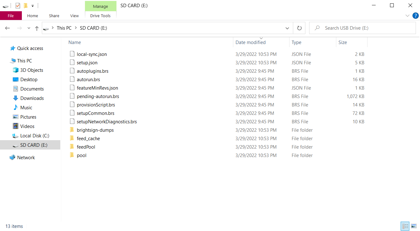The height and width of the screenshot is (231, 420).
Task: Click the Search USB Drive field
Action: click(x=362, y=28)
